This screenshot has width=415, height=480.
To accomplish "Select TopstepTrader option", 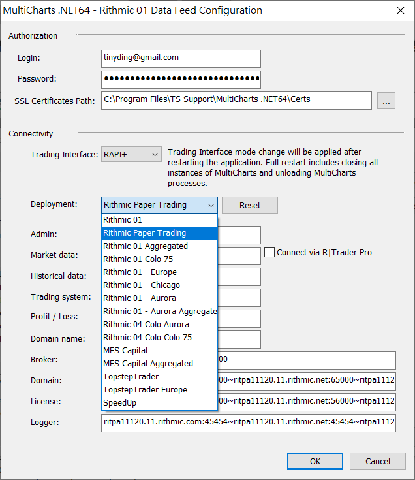I will pos(159,377).
